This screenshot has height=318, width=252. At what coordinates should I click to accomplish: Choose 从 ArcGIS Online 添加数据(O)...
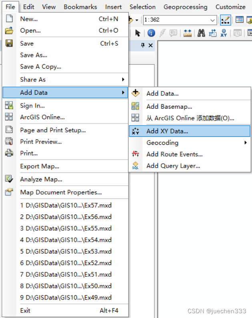(x=190, y=118)
